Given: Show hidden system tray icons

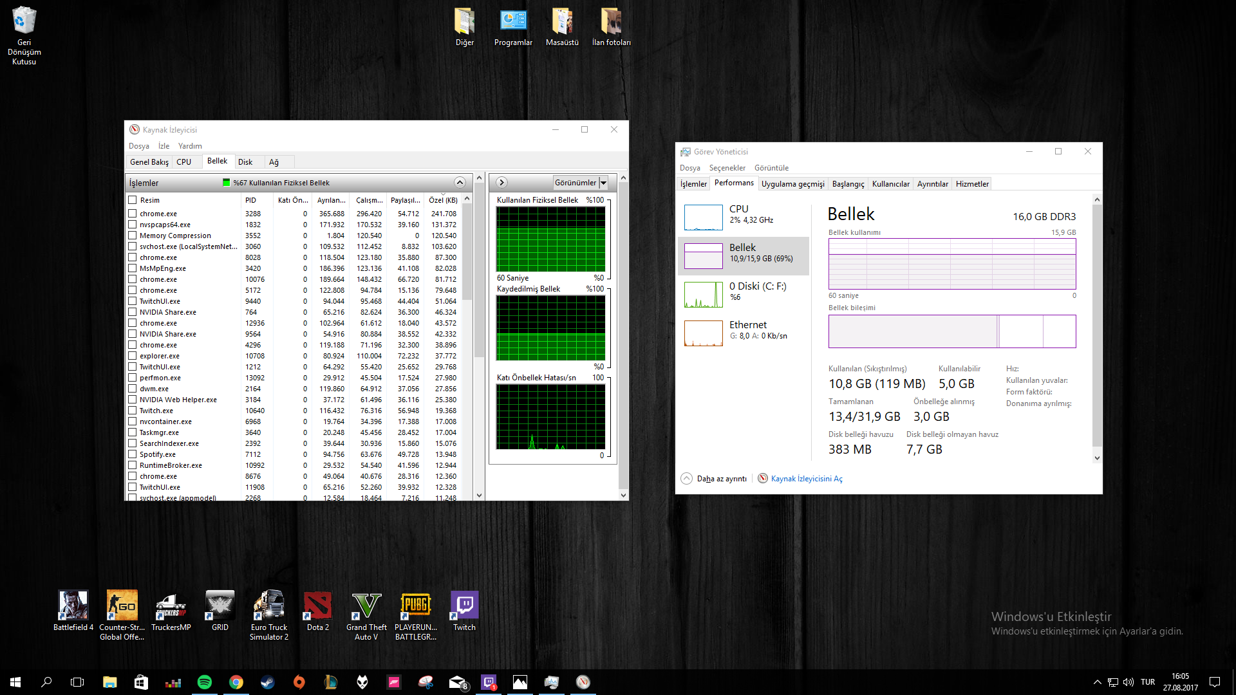Looking at the screenshot, I should pyautogui.click(x=1097, y=682).
